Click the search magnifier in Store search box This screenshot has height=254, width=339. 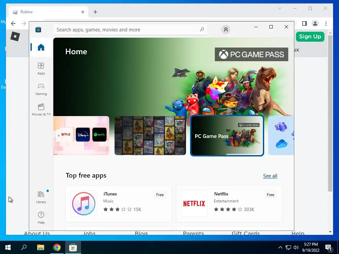(202, 29)
